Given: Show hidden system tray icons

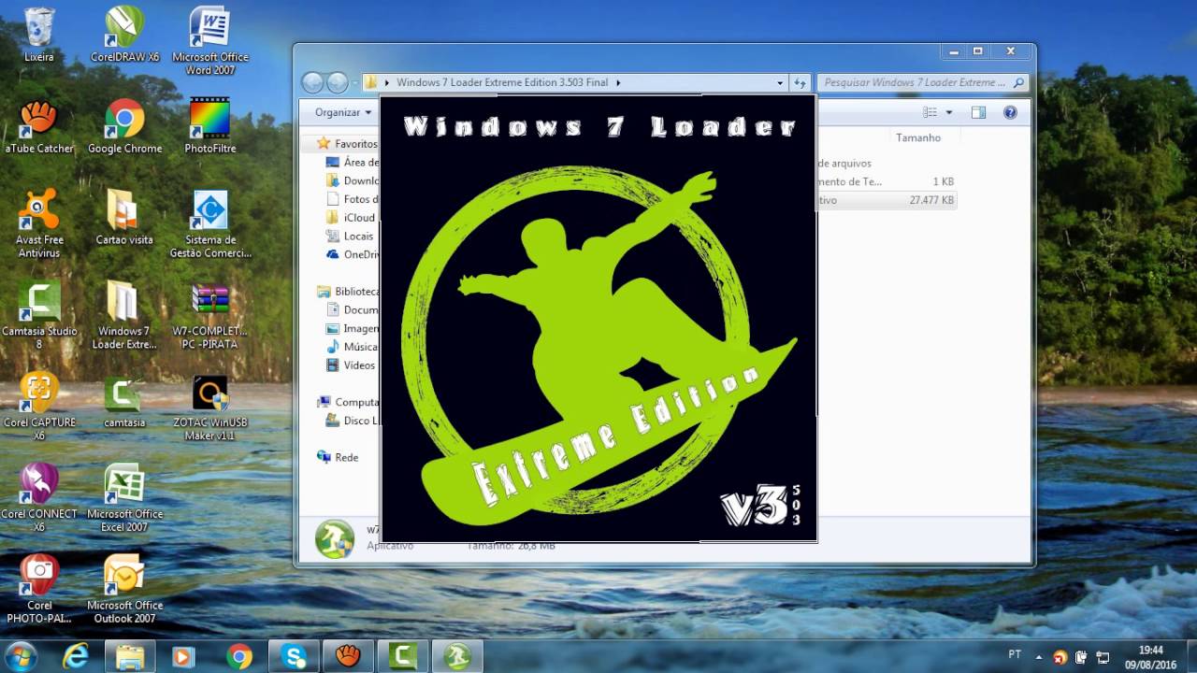Looking at the screenshot, I should 1037,656.
